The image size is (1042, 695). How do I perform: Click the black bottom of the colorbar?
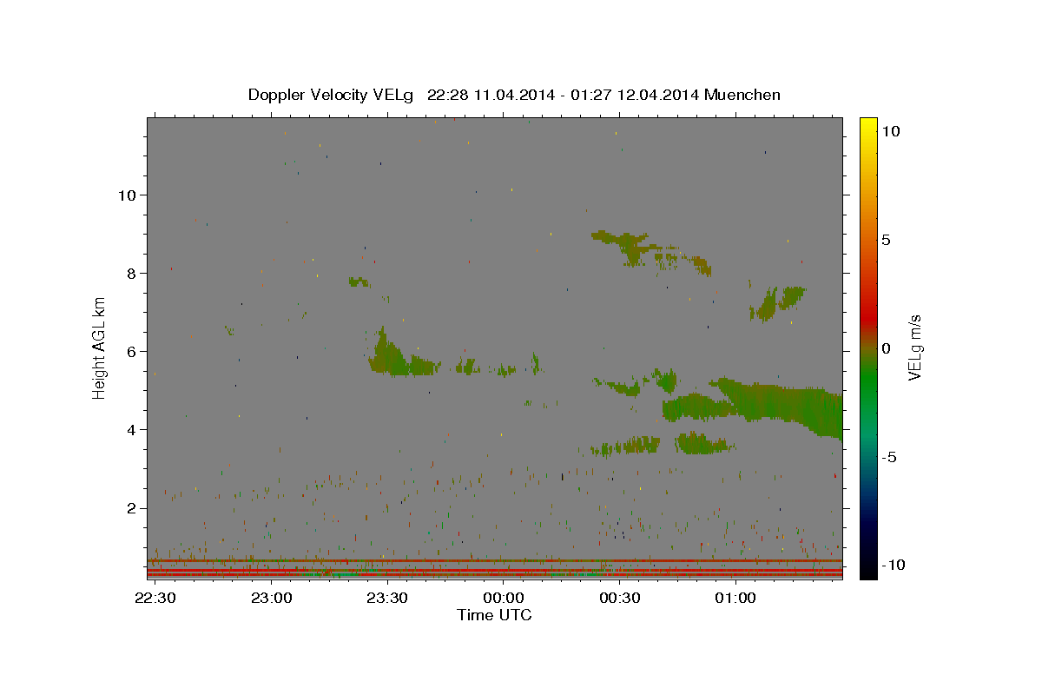coord(867,569)
